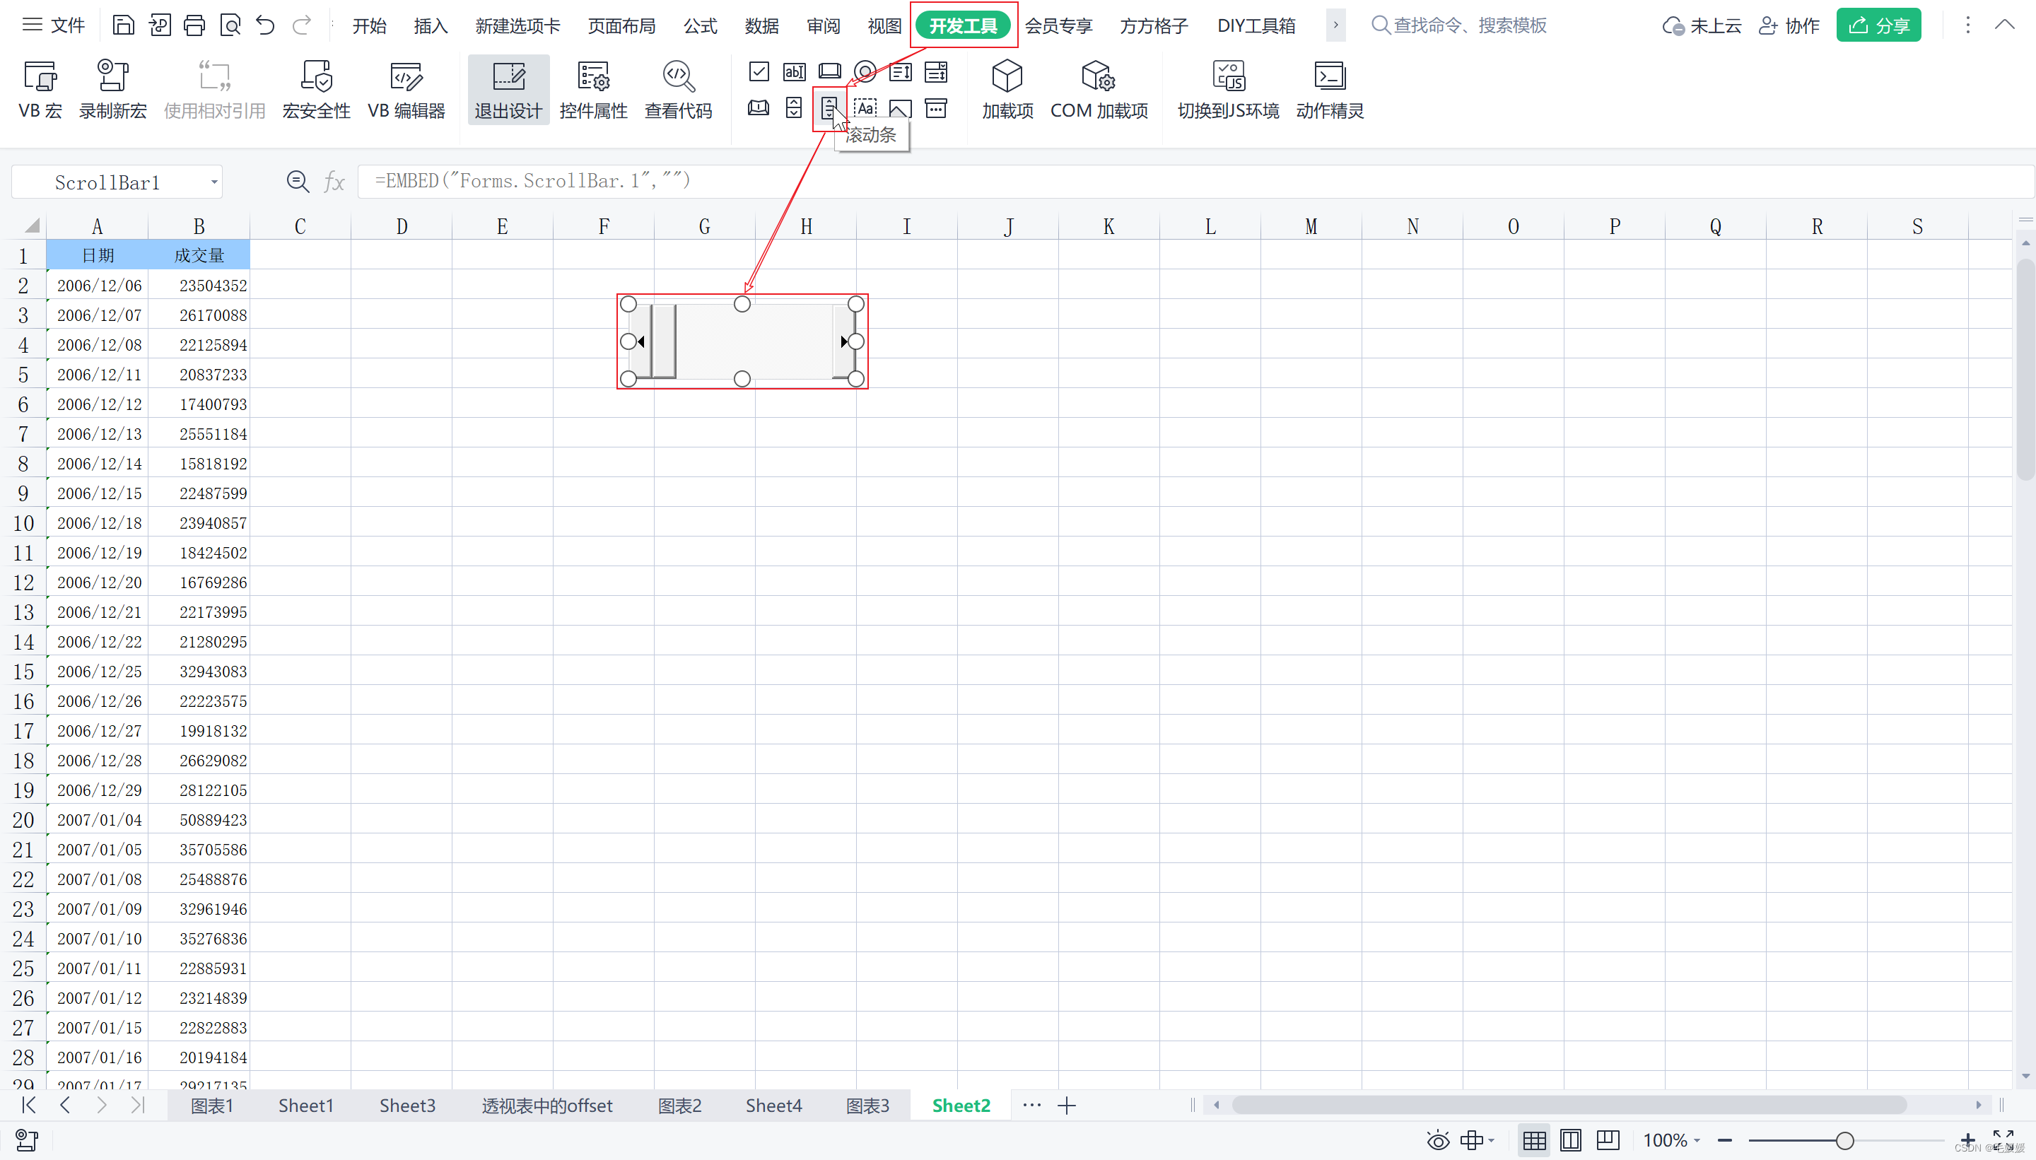
Task: Switch to the 方方格子 ribbon tab
Action: point(1154,26)
